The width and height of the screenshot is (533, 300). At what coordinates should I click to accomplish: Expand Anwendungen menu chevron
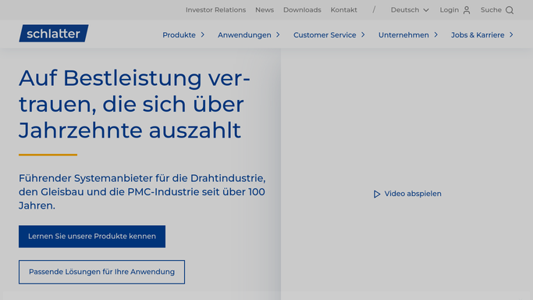[x=278, y=34]
